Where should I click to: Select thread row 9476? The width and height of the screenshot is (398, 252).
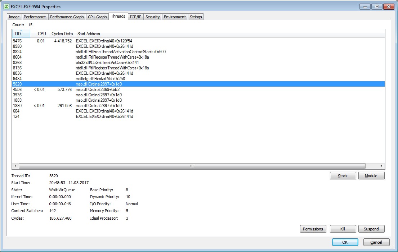pos(198,41)
